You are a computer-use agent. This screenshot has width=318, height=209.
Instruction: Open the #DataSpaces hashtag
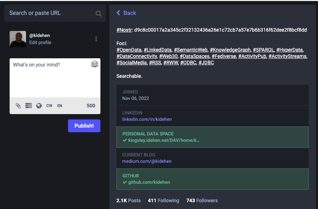194,56
